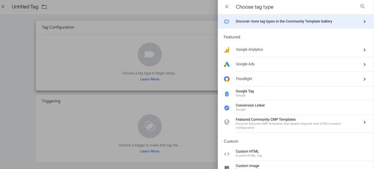Expand the Google Ads chevron

click(x=365, y=64)
